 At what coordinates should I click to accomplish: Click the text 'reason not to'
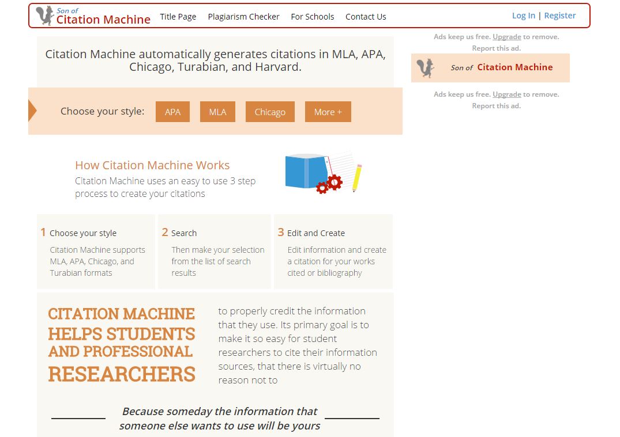(x=248, y=380)
